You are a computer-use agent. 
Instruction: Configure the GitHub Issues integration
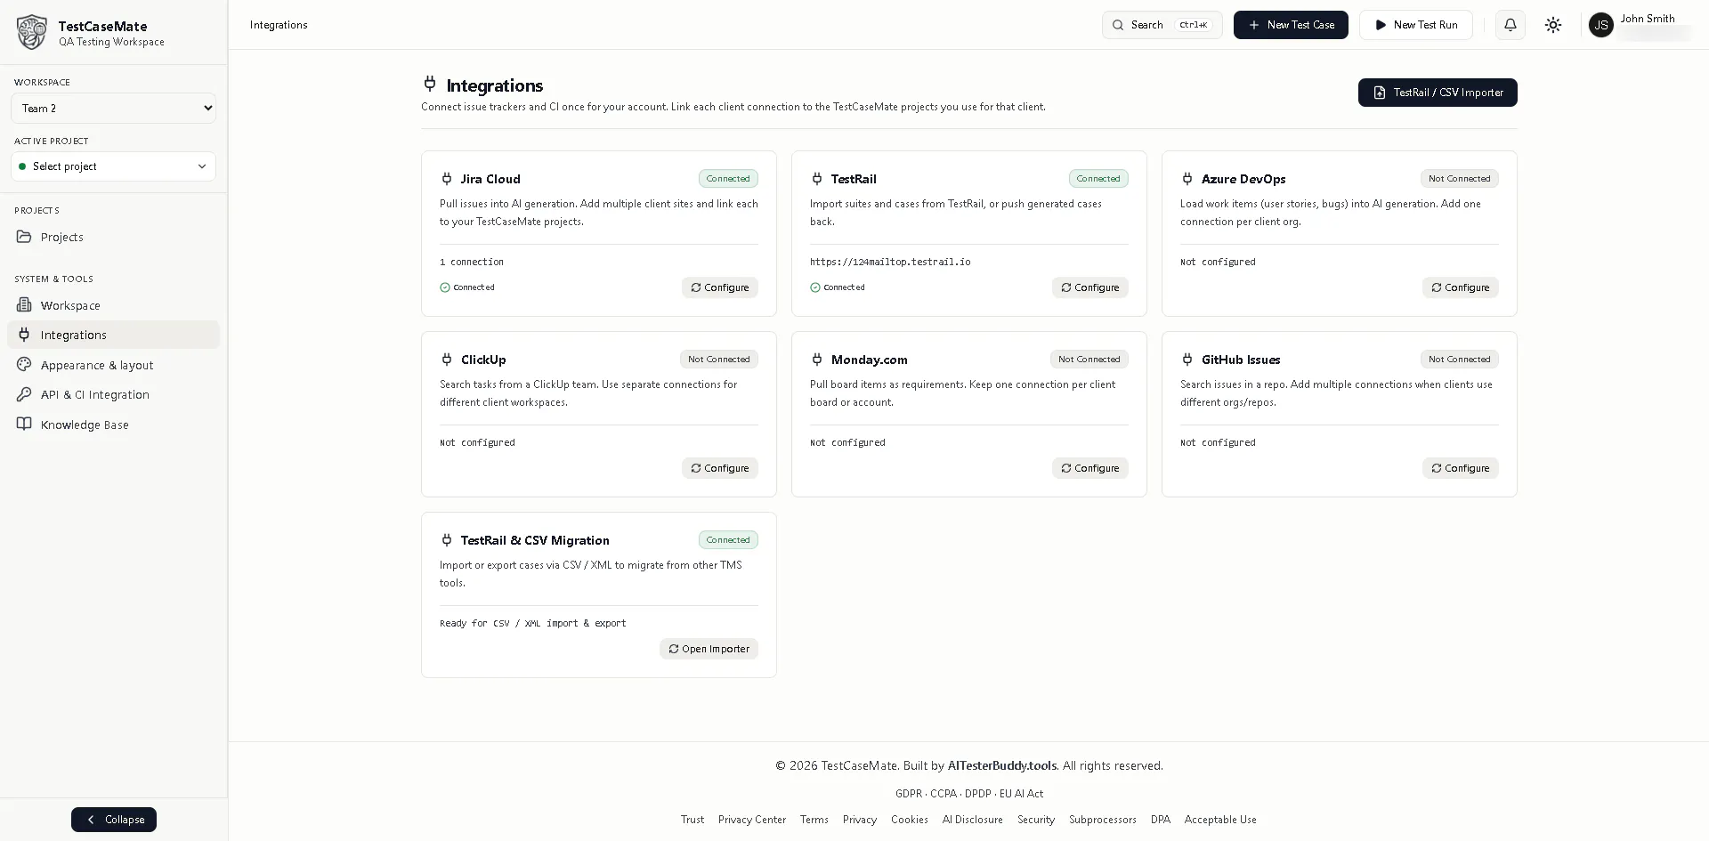point(1461,468)
